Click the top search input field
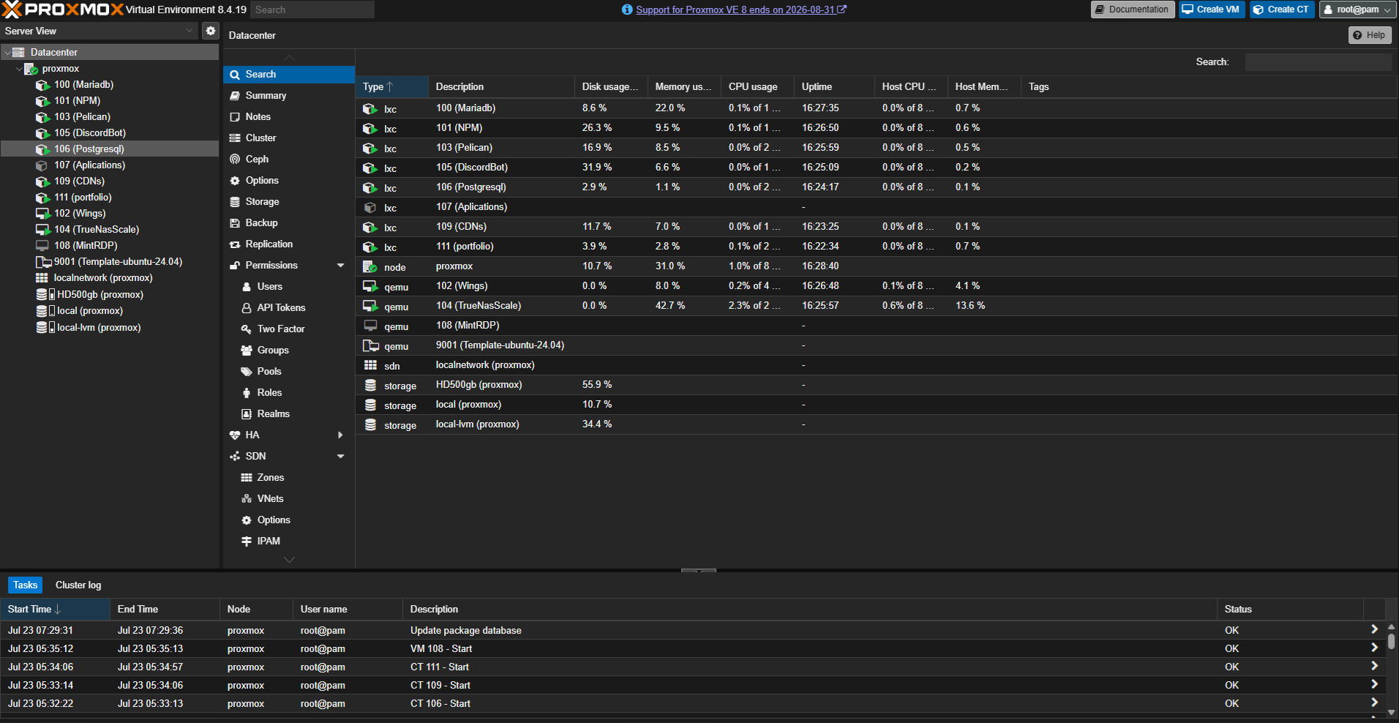1399x723 pixels. [312, 10]
